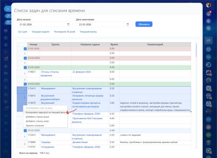Choose Добавить строку ниже in context menu
Viewport: 217px width, 158px height.
(x=45, y=121)
